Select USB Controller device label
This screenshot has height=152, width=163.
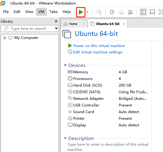click(x=86, y=105)
